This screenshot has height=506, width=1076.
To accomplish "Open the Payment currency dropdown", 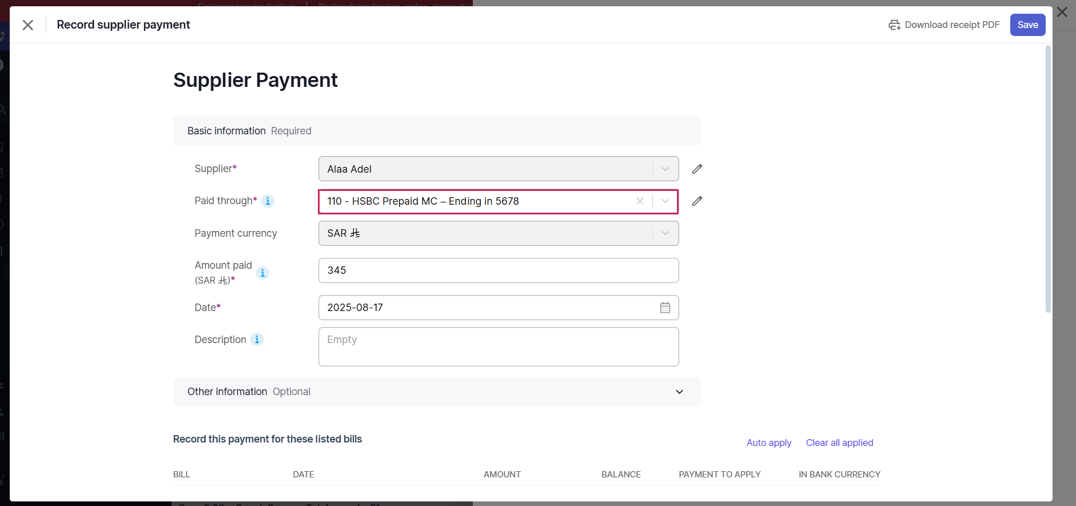I will click(665, 233).
